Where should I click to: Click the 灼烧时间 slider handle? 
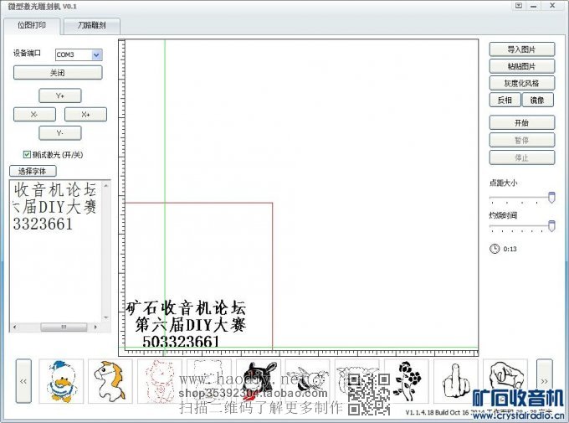(551, 226)
